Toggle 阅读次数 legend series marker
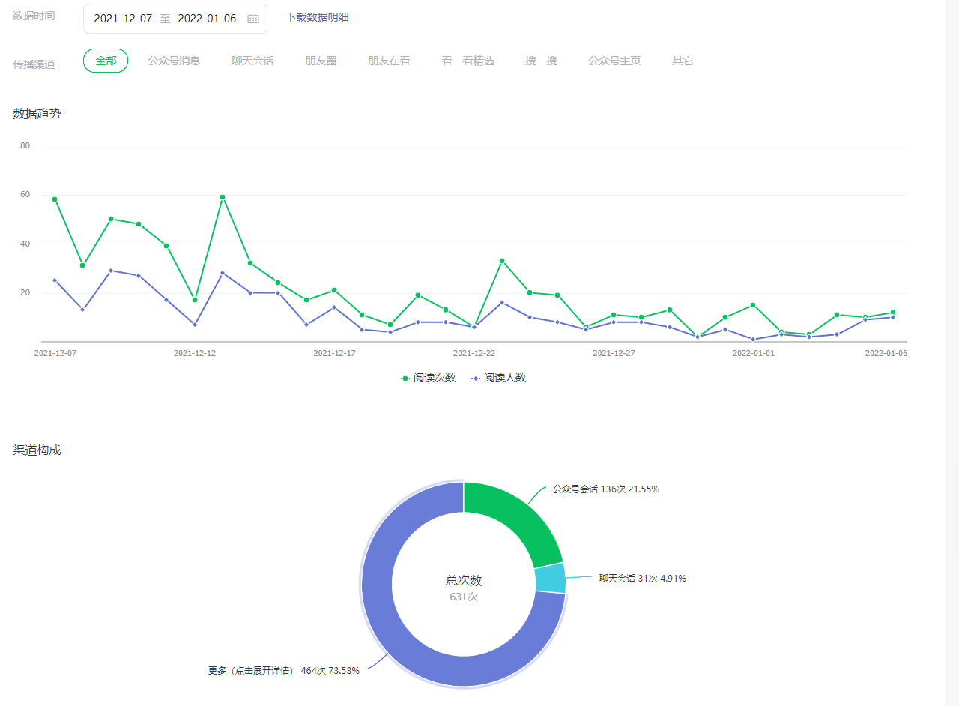The image size is (959, 706). click(406, 378)
